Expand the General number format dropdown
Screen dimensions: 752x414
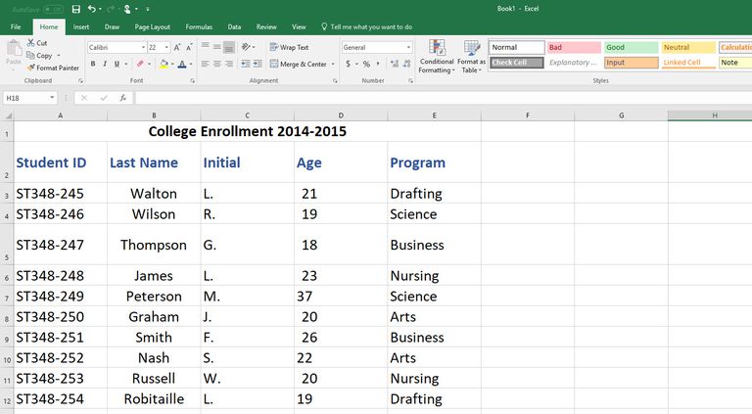click(408, 47)
